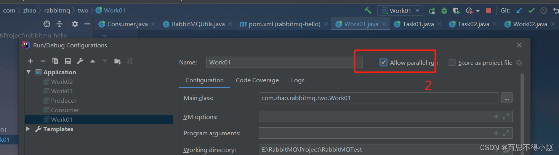Expand the Templates tree node

[29, 129]
